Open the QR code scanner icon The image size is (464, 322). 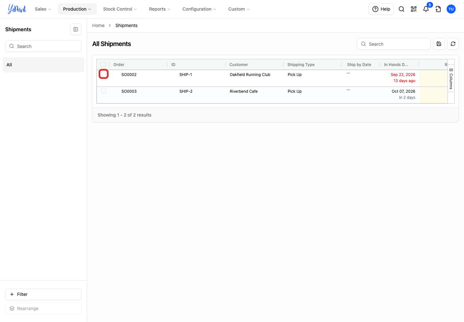(x=414, y=9)
